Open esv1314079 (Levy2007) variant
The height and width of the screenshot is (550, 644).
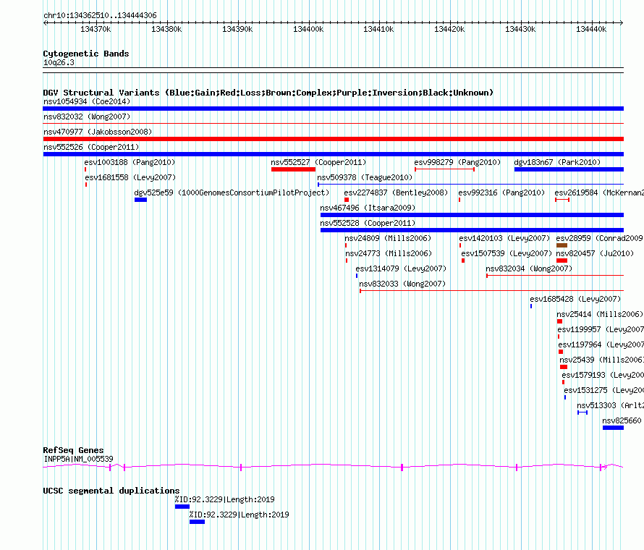401,268
